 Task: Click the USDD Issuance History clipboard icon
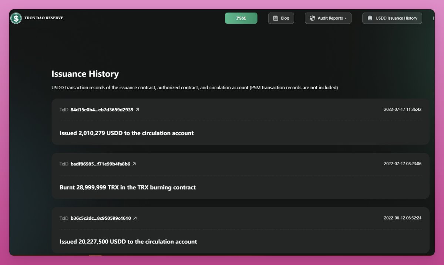tap(370, 18)
